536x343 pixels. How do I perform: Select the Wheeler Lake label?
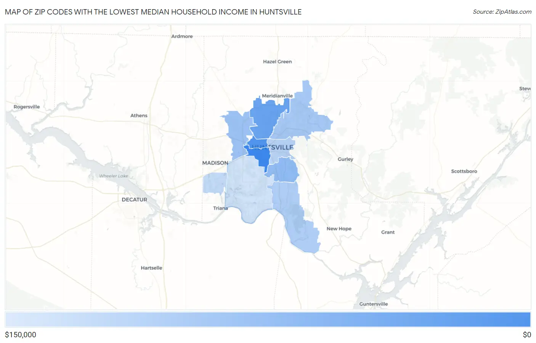coord(114,176)
